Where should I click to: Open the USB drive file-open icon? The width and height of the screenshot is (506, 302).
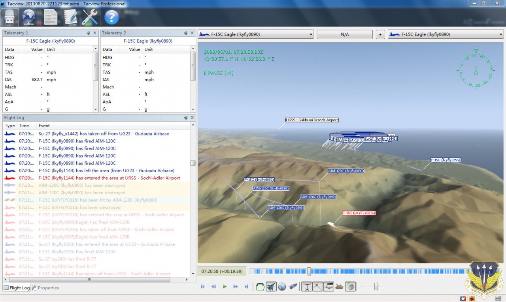click(9, 17)
